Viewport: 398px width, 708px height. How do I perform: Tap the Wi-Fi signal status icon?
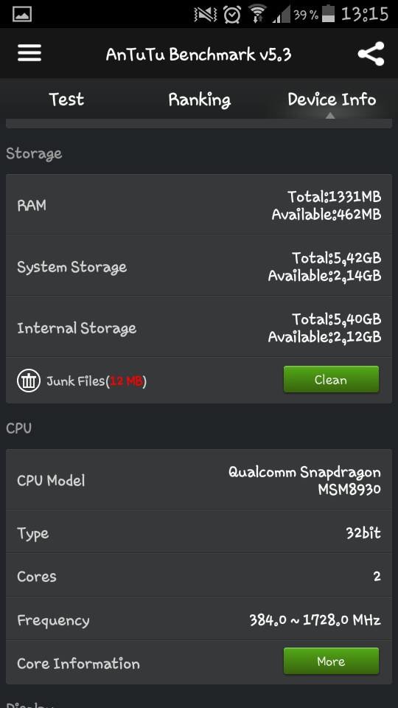click(x=258, y=13)
